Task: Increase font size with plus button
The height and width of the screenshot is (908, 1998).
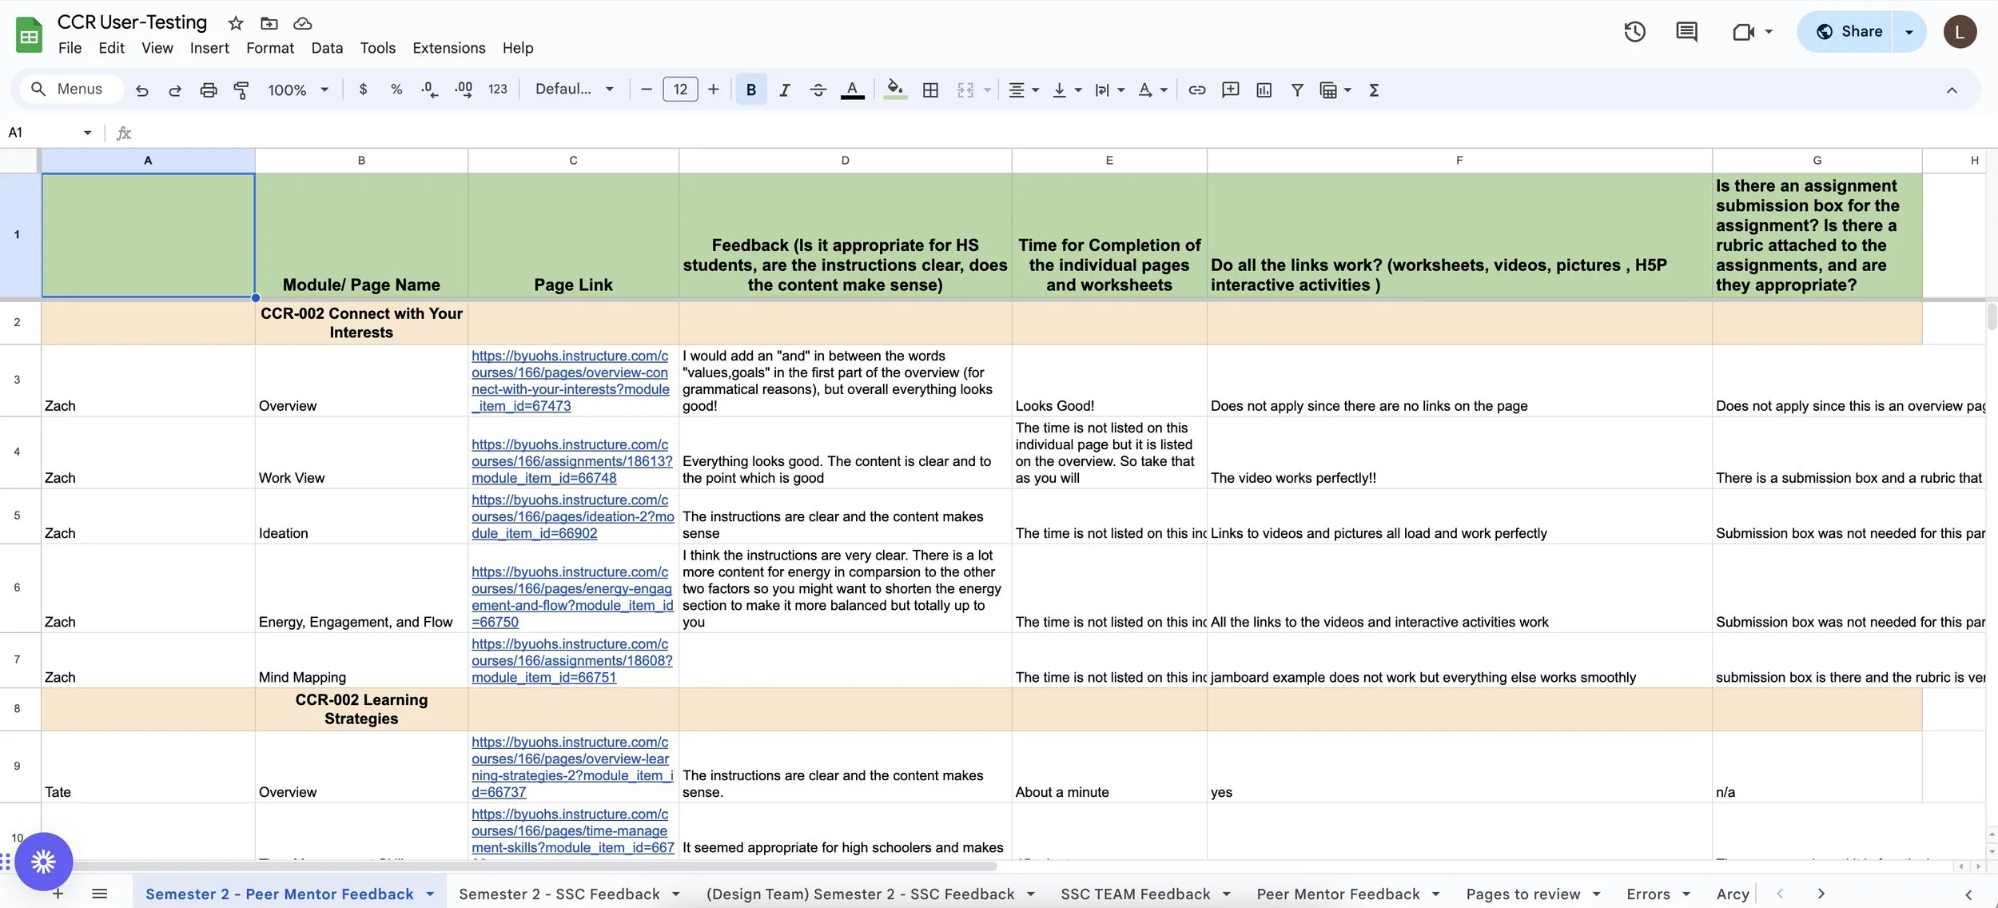Action: click(x=713, y=90)
